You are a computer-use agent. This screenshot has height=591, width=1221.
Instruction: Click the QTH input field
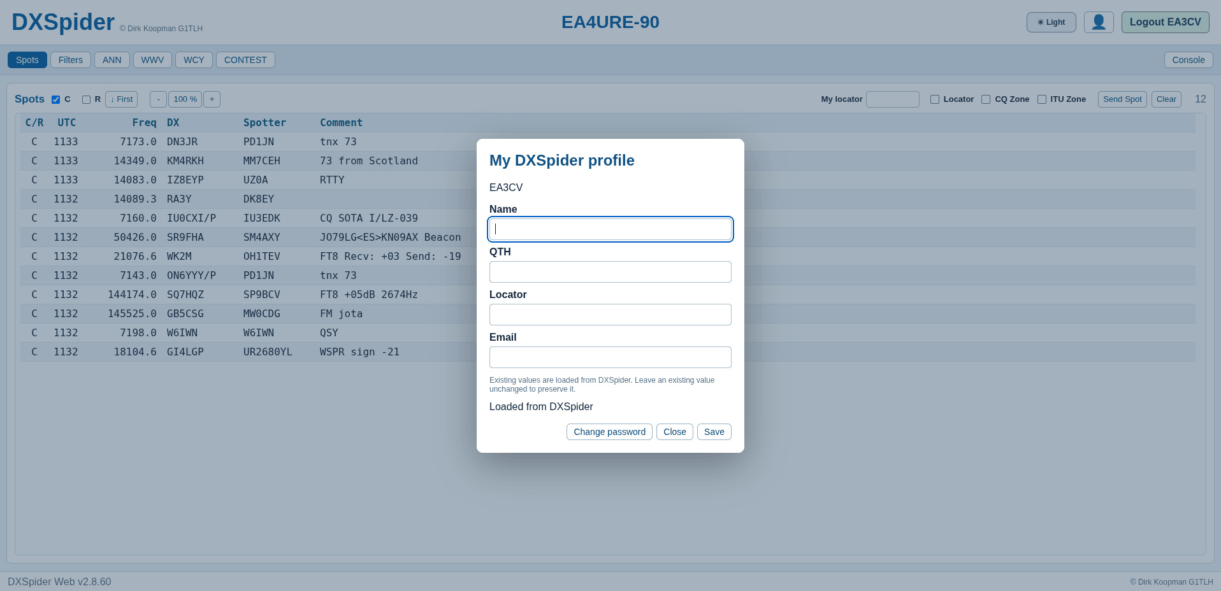[610, 272]
